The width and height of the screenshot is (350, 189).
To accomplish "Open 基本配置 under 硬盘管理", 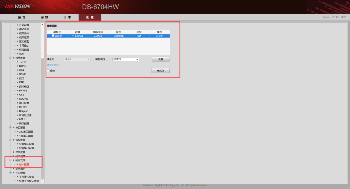I will (x=24, y=164).
